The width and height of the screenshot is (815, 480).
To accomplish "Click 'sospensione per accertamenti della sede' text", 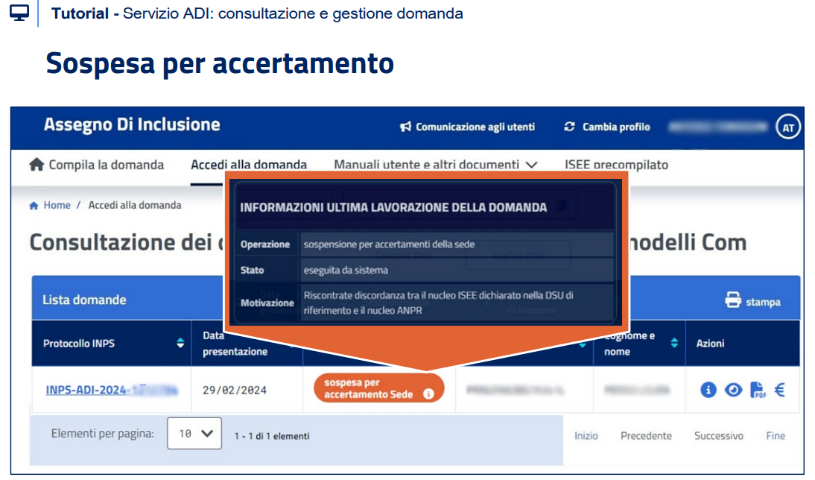I will pos(389,244).
